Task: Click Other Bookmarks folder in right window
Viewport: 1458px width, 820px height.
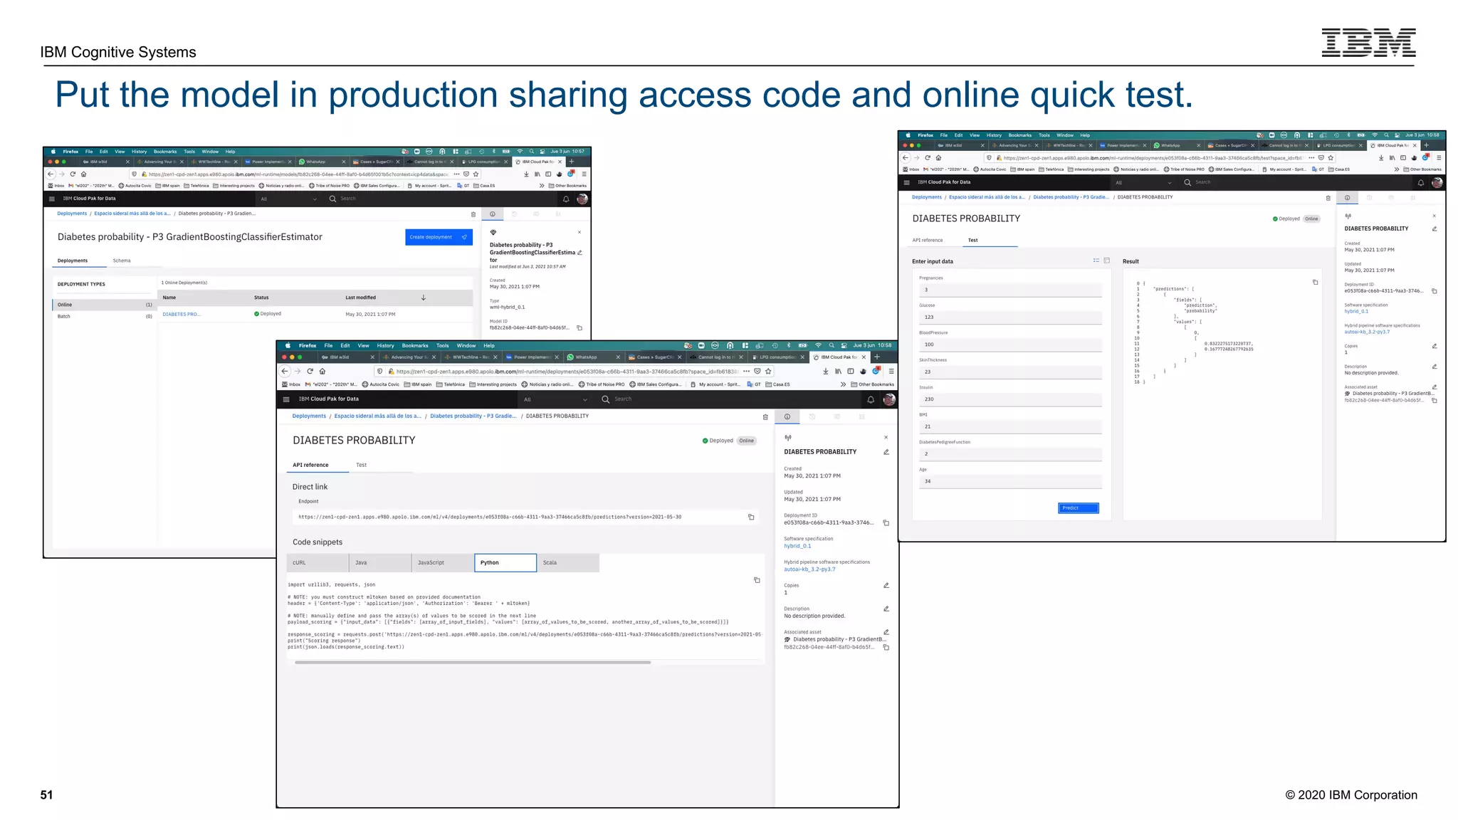Action: tap(1422, 169)
